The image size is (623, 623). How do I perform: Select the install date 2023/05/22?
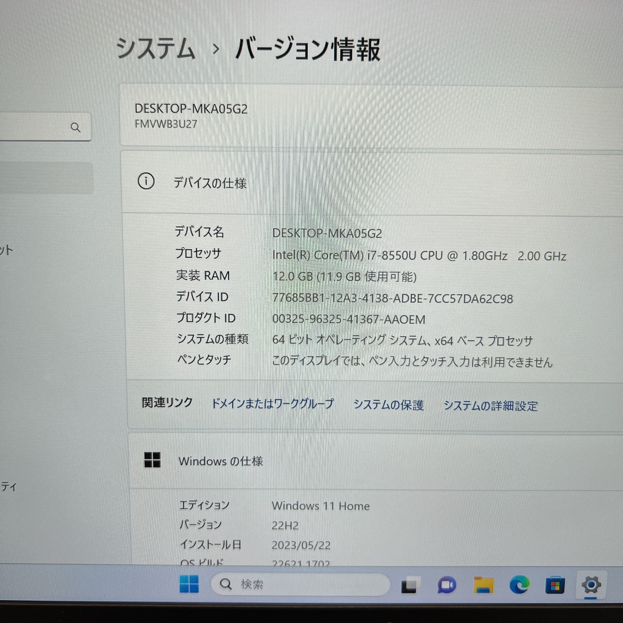301,545
